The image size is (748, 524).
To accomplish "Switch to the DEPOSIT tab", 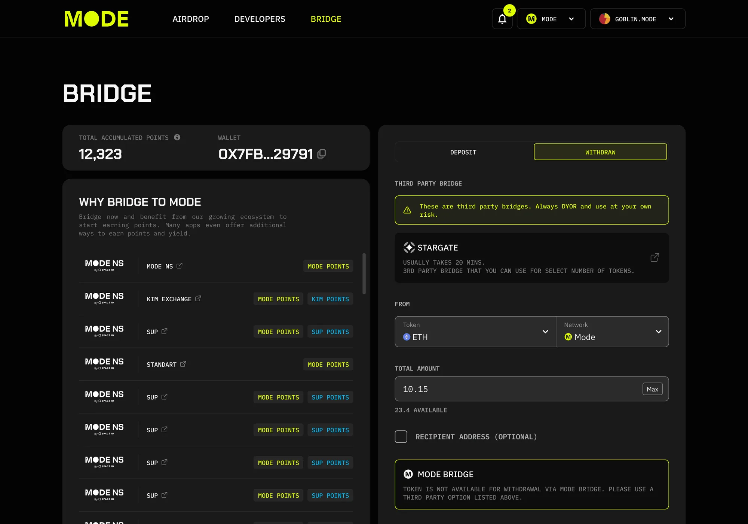I will (x=463, y=152).
